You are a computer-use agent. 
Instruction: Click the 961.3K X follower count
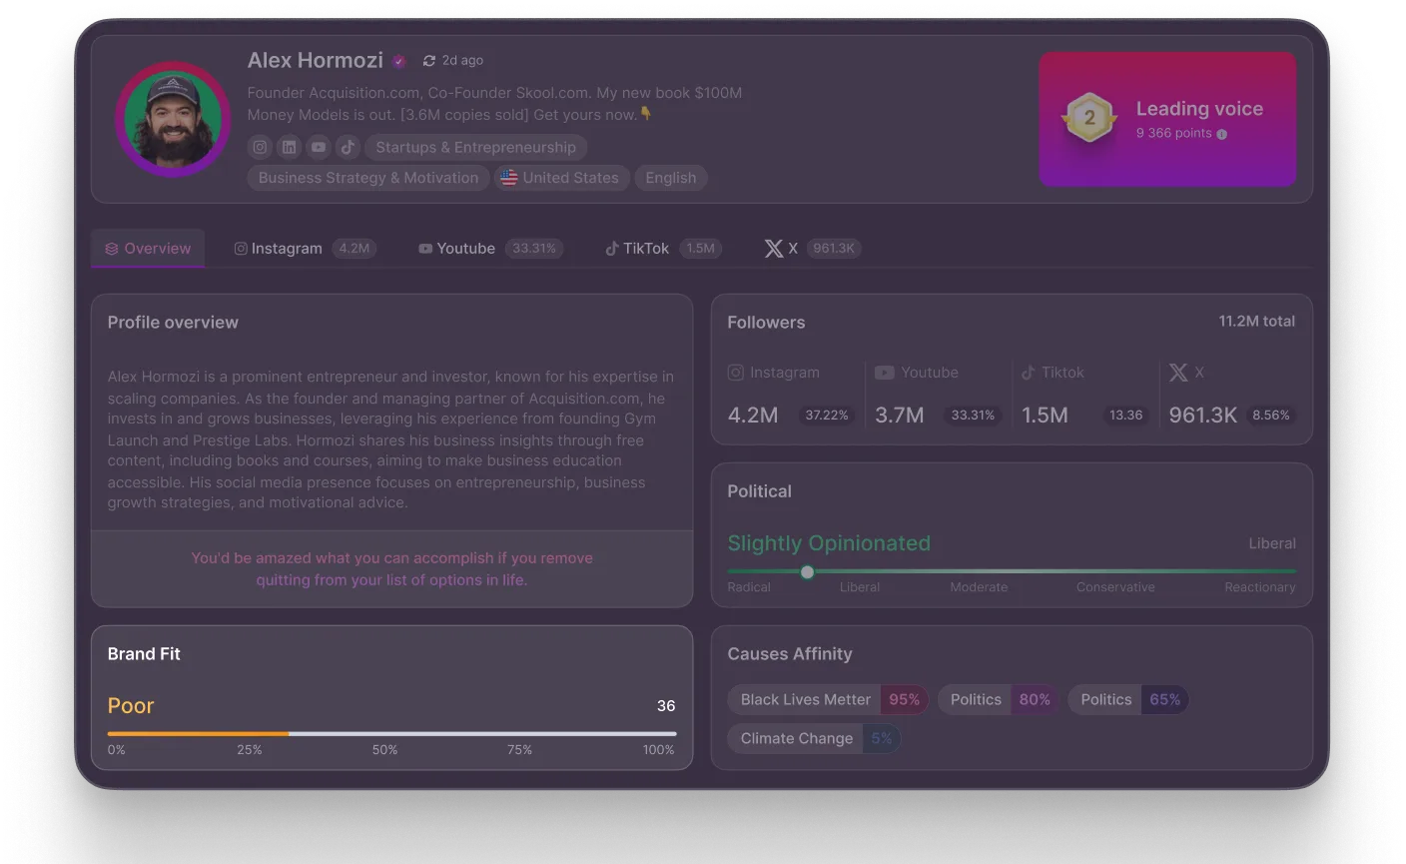click(1203, 416)
